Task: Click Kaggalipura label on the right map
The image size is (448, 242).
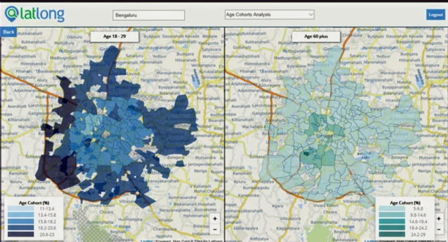Action: (x=288, y=229)
